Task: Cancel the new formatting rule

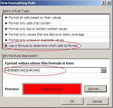Action: (x=97, y=101)
